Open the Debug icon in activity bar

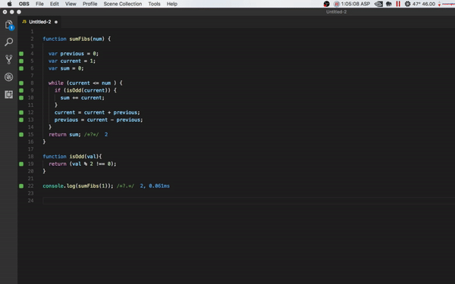tap(8, 76)
